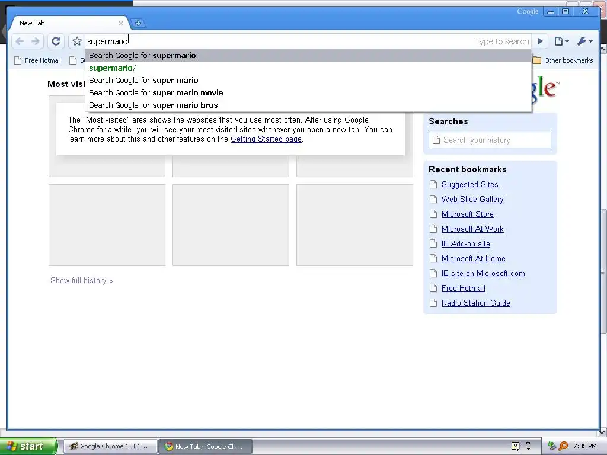Click the Recent bookmarks heading
Image resolution: width=607 pixels, height=455 pixels.
click(467, 169)
